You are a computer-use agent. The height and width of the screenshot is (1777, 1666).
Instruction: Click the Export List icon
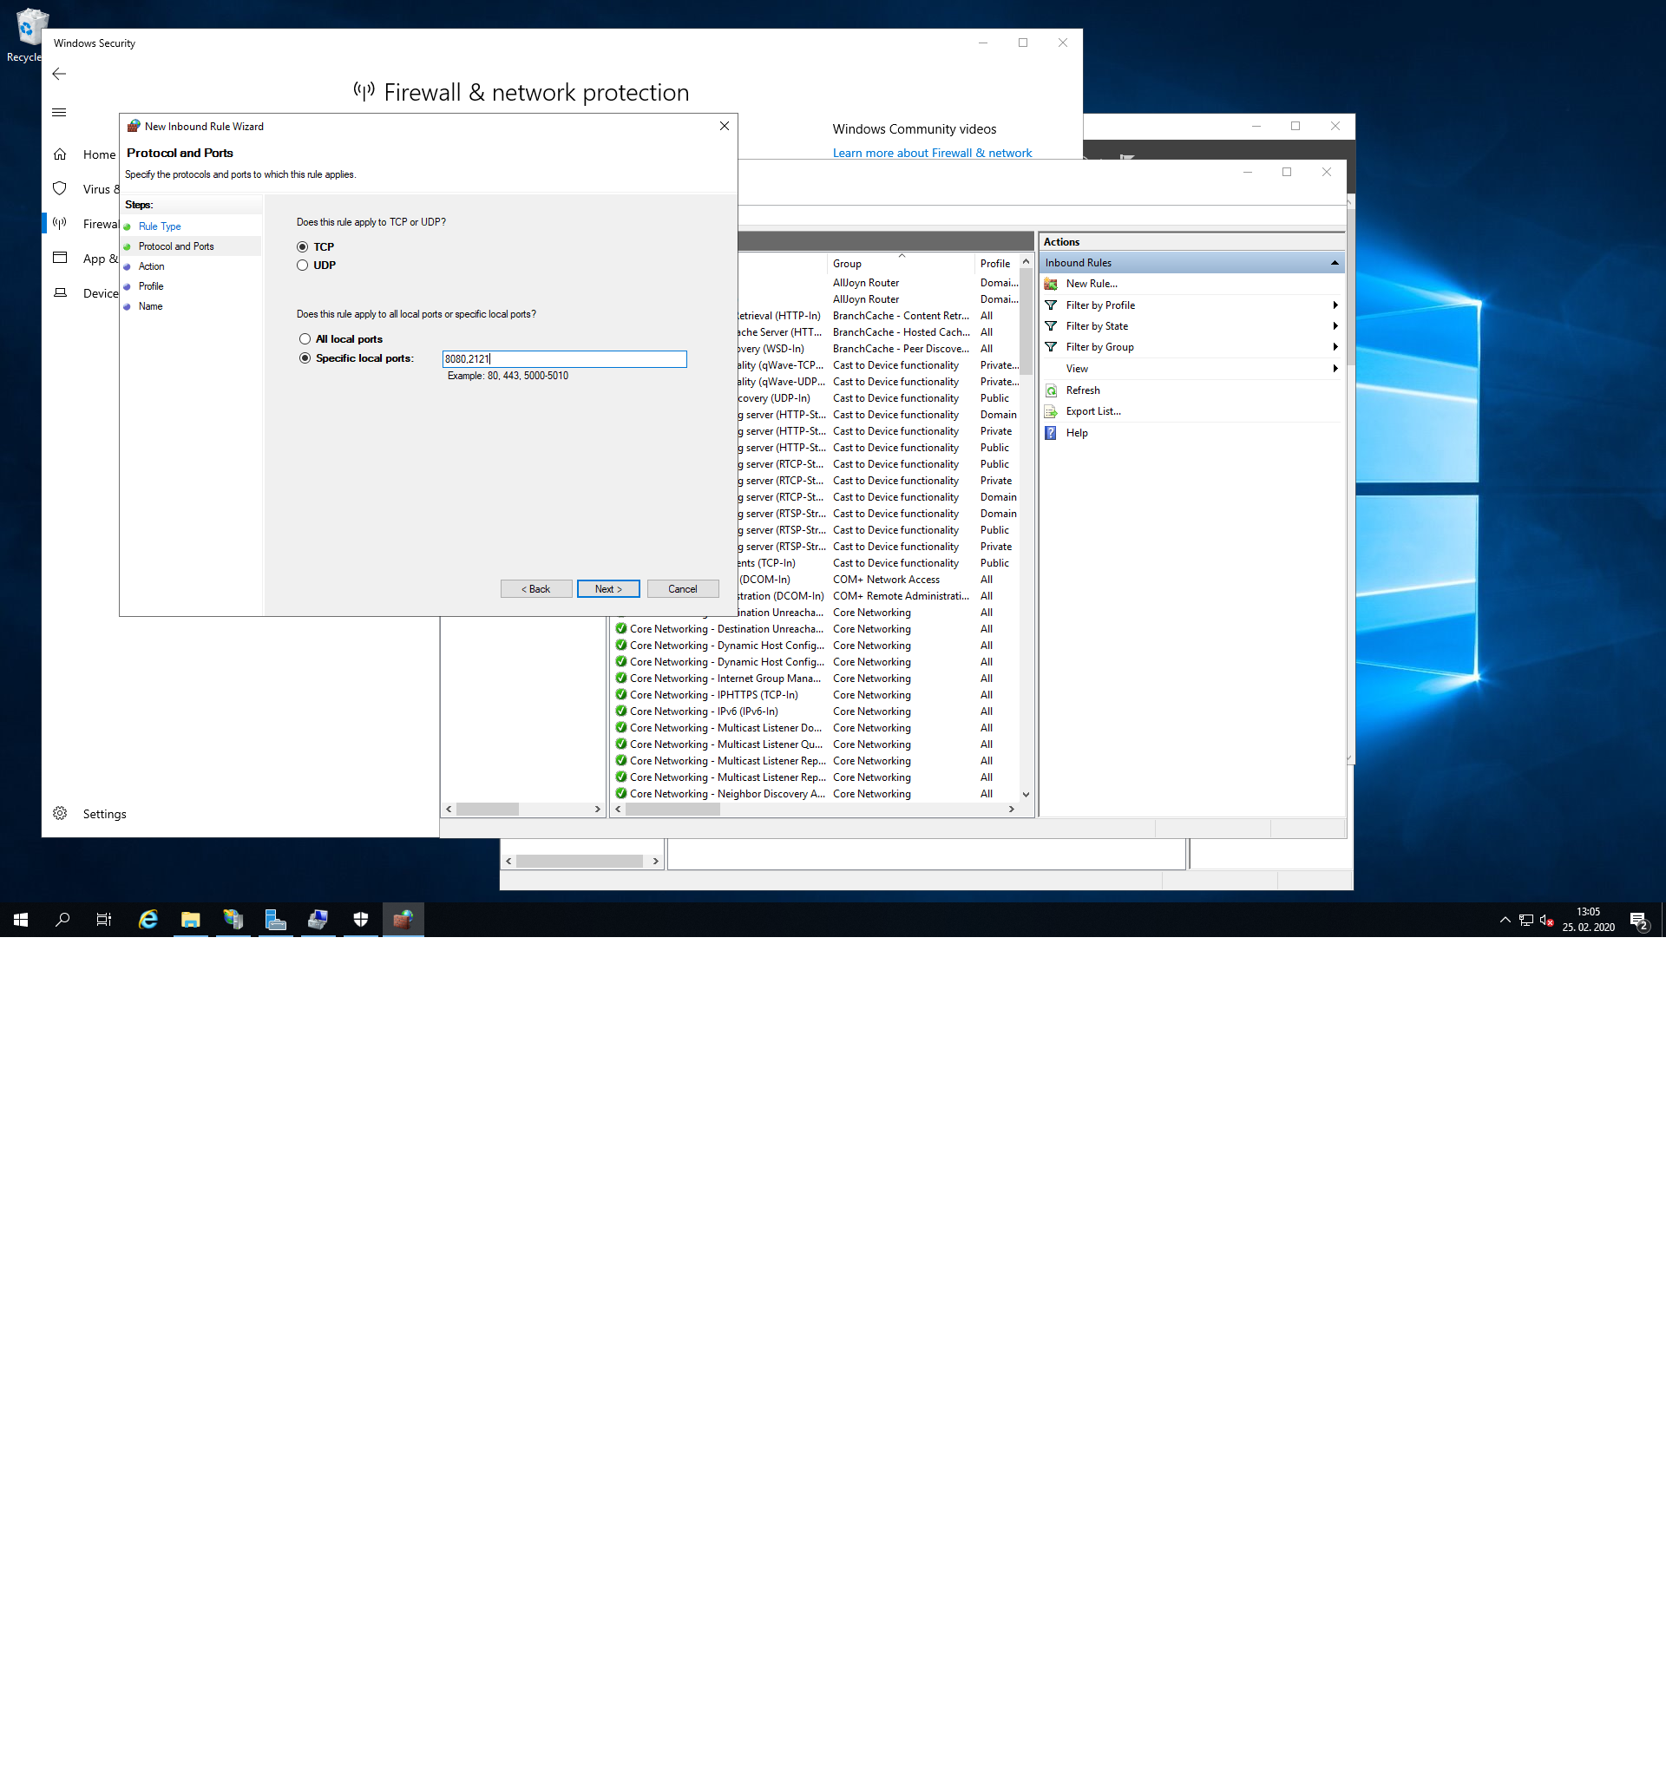1051,412
